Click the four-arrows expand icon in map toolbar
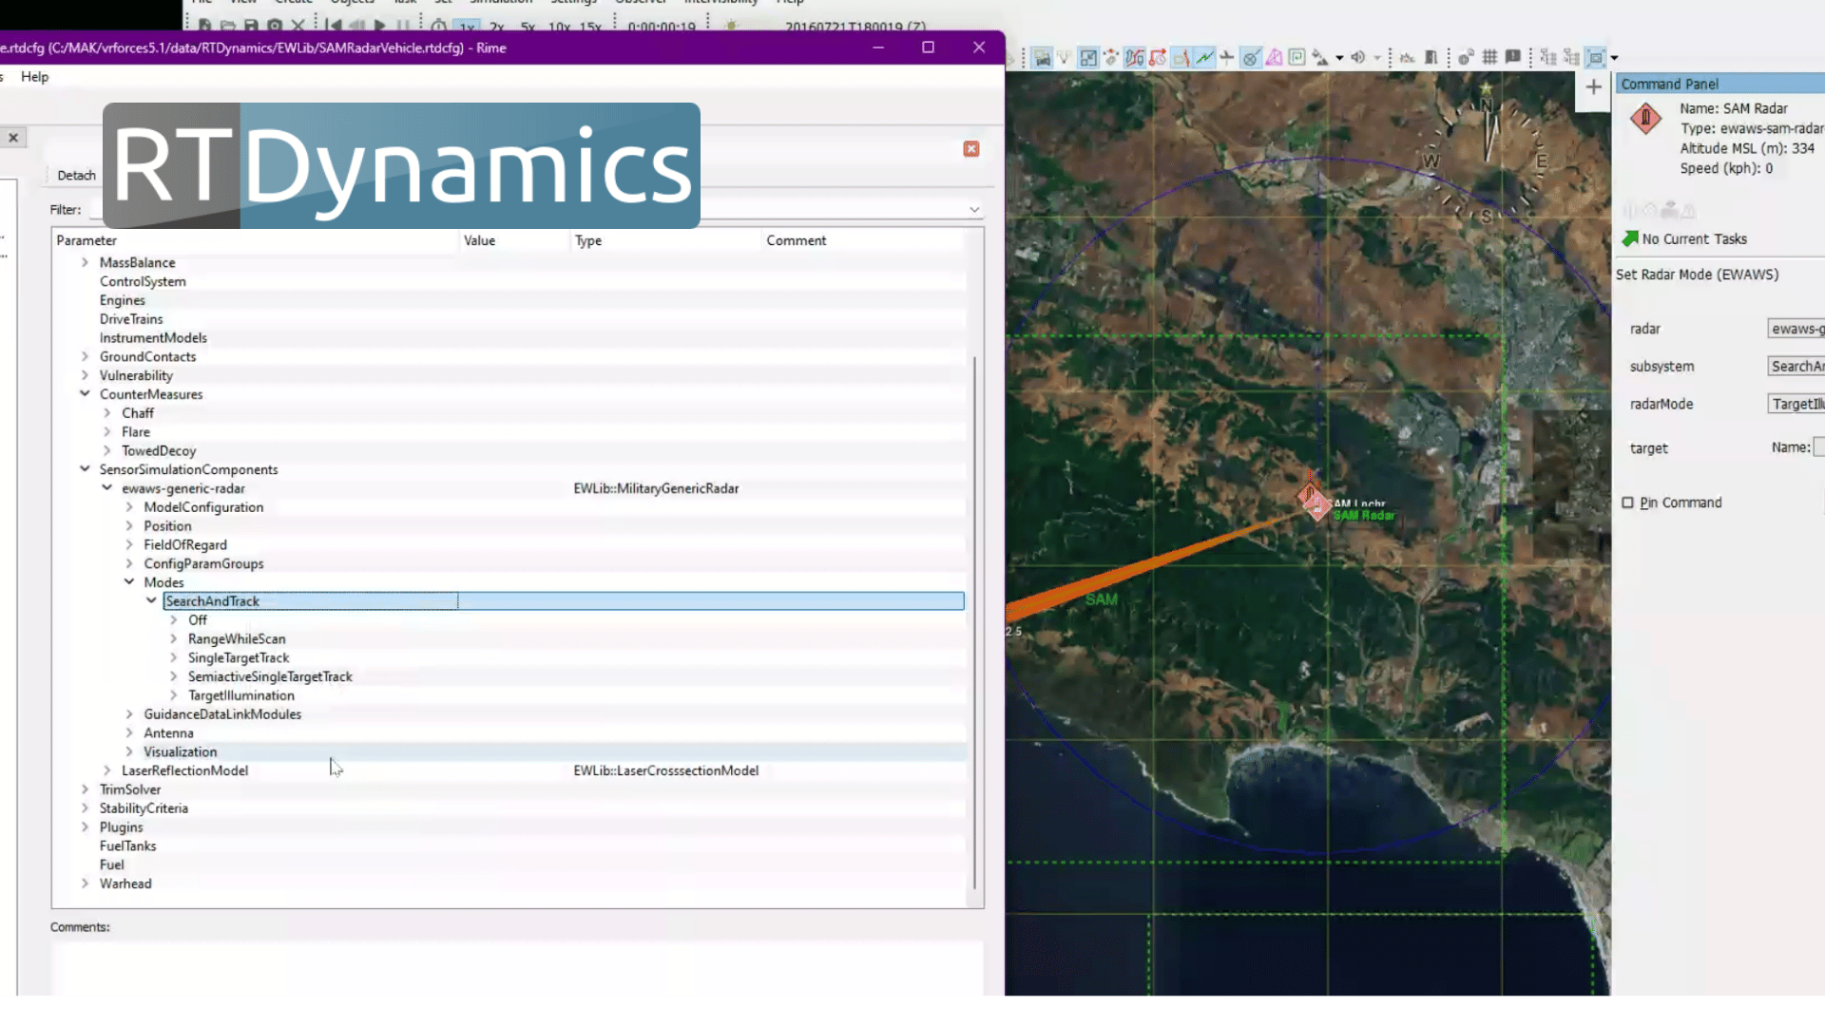The height and width of the screenshot is (1026, 1825). [1088, 57]
